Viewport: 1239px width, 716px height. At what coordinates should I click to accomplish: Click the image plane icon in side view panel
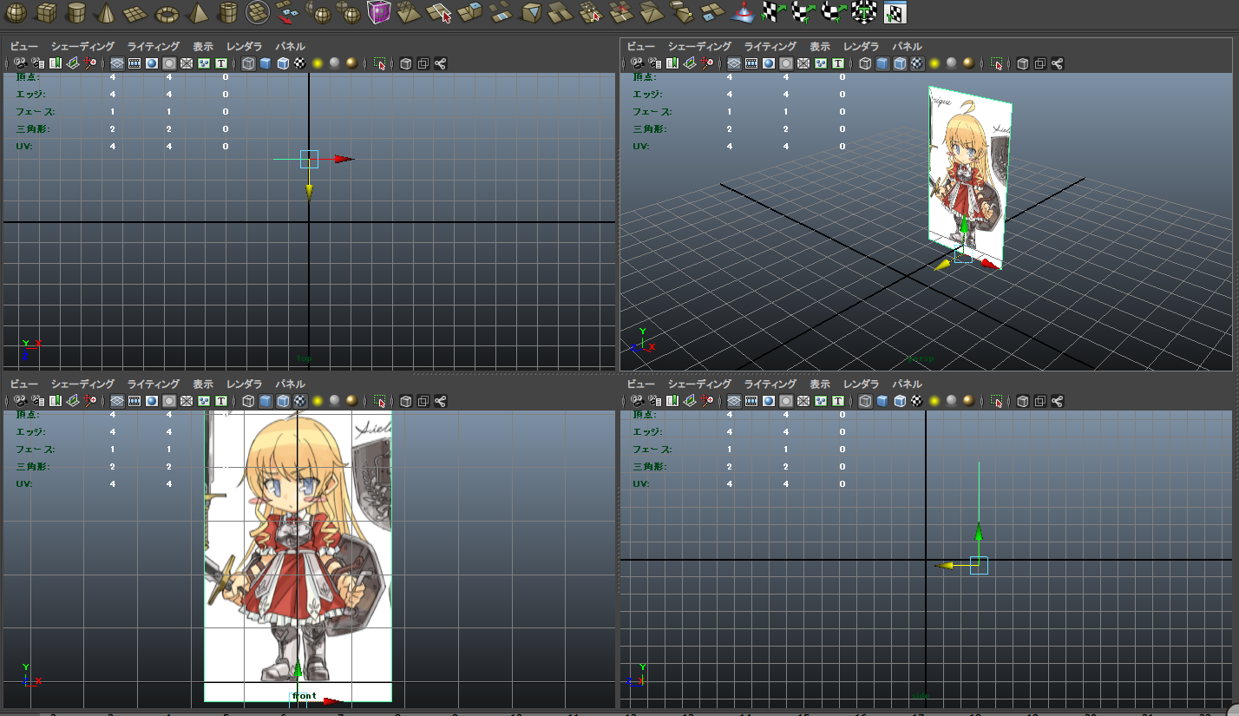tap(691, 401)
